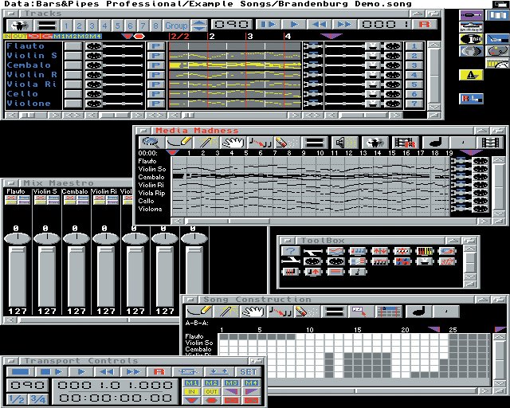The image size is (510, 408).
Task: Open the tempo gauge icon in side panel
Action: pos(497,63)
